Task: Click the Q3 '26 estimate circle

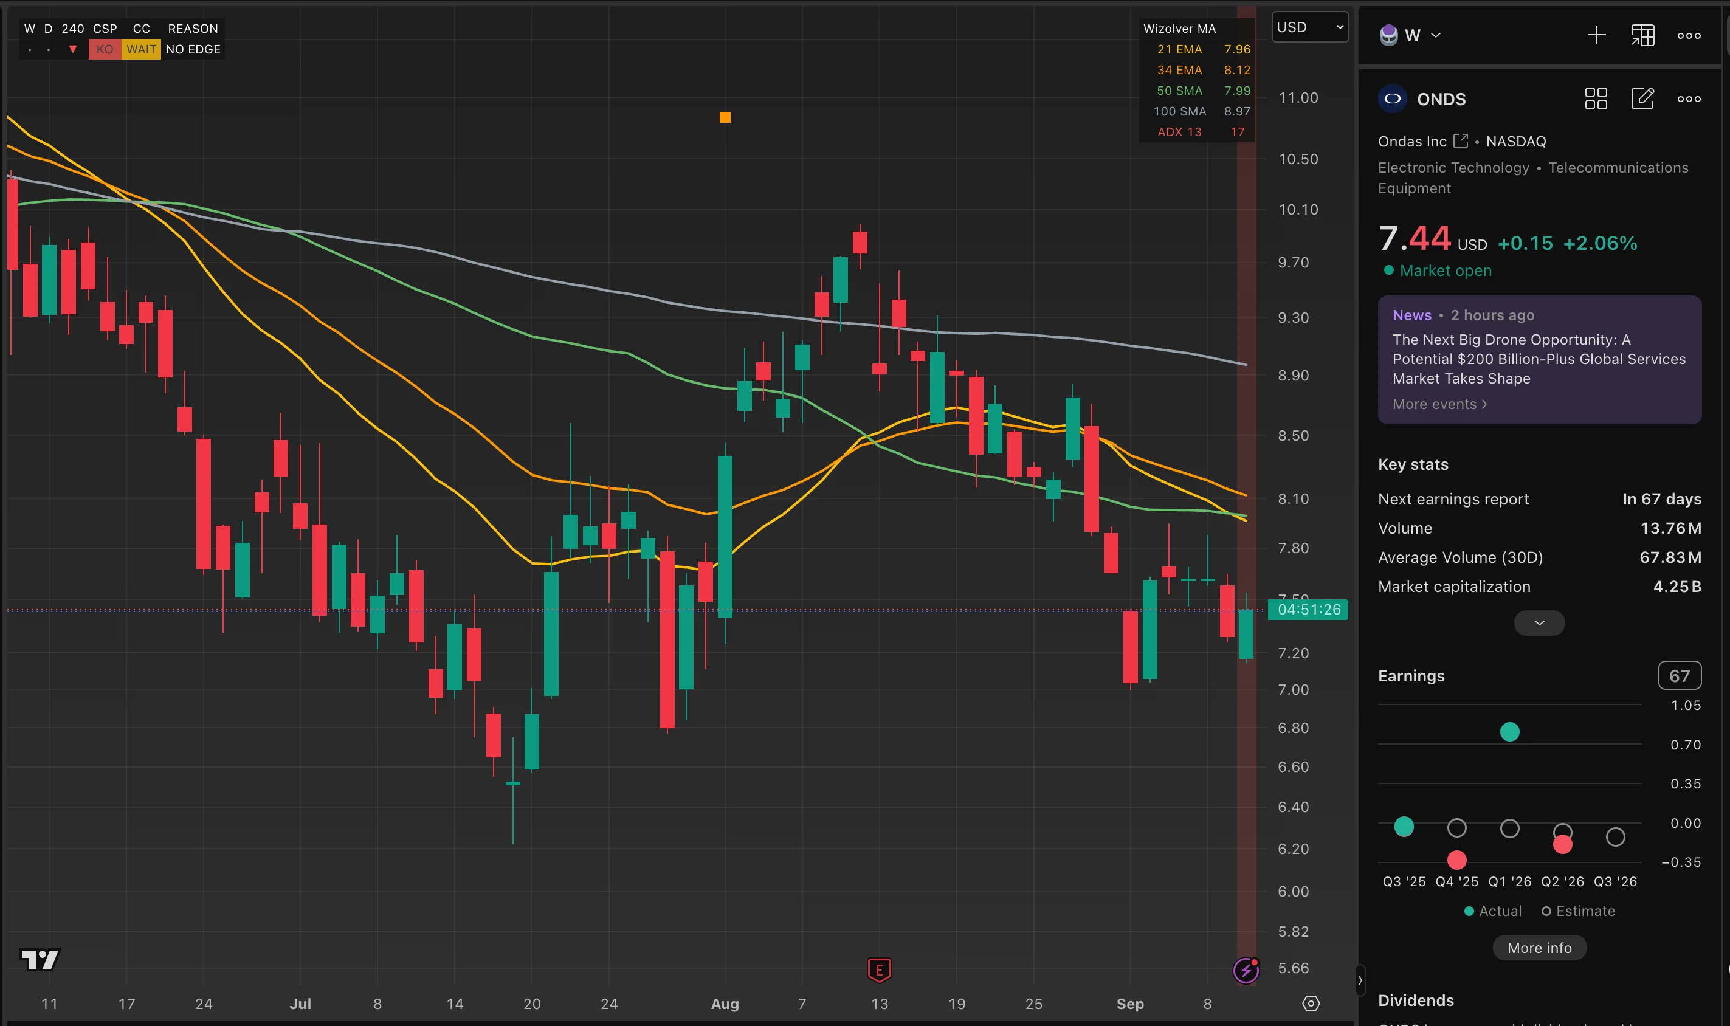Action: click(1615, 837)
